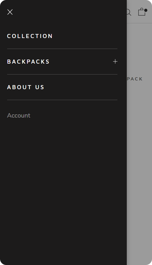Sign in through the gray Account text

(x=19, y=115)
